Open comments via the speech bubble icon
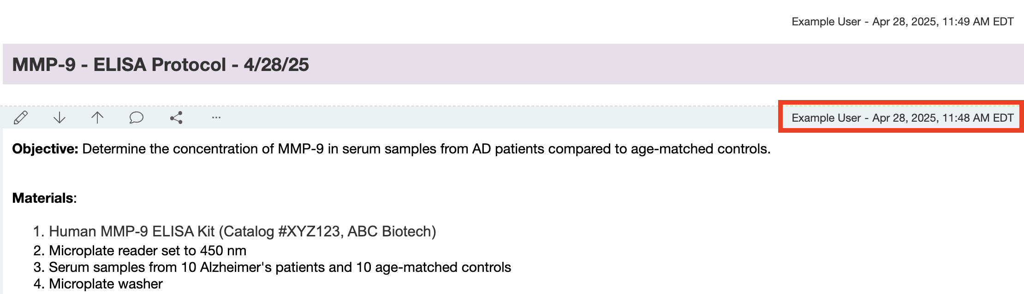Screen dimensions: 1024x294 [x=136, y=118]
